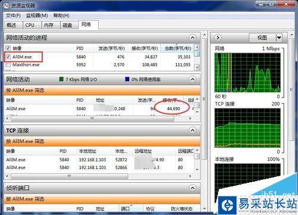Viewport: 298px width, 215px height.
Task: Click the network activity horizontal scrollbar thumb
Action: coord(92,119)
